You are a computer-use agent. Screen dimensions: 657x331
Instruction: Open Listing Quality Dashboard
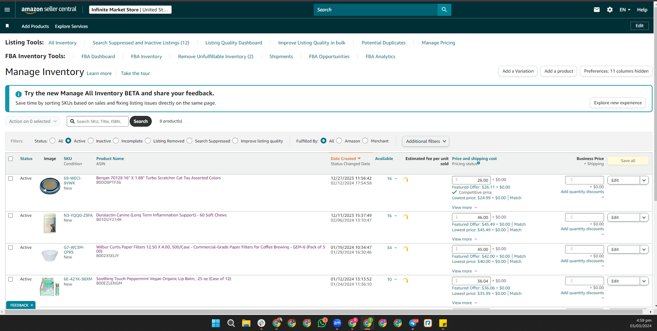tap(234, 43)
